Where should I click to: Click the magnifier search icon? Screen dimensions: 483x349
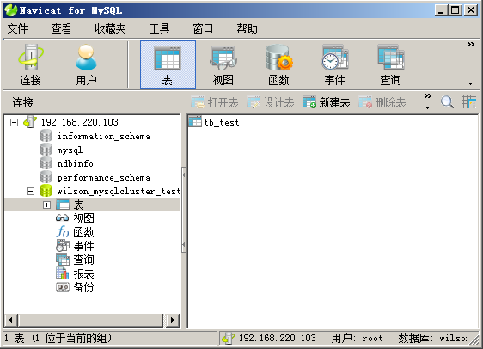tap(447, 102)
